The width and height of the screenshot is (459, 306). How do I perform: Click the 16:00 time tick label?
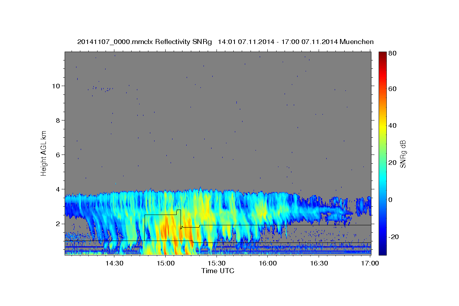(268, 263)
